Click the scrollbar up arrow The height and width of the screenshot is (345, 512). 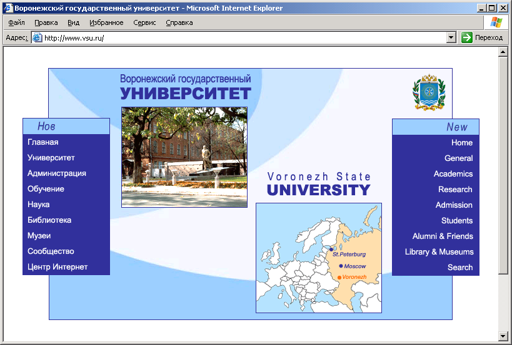pos(503,52)
